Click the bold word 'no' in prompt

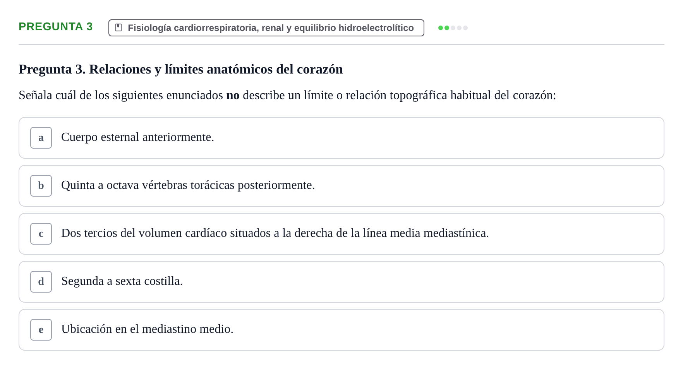coord(233,95)
